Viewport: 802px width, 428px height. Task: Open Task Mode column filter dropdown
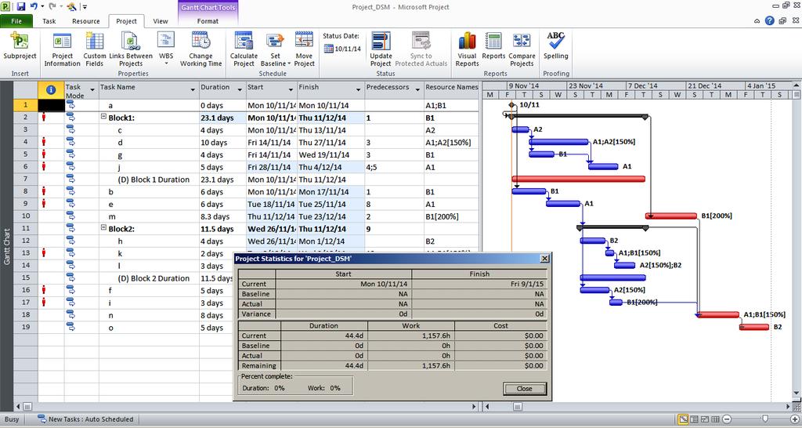pos(92,89)
